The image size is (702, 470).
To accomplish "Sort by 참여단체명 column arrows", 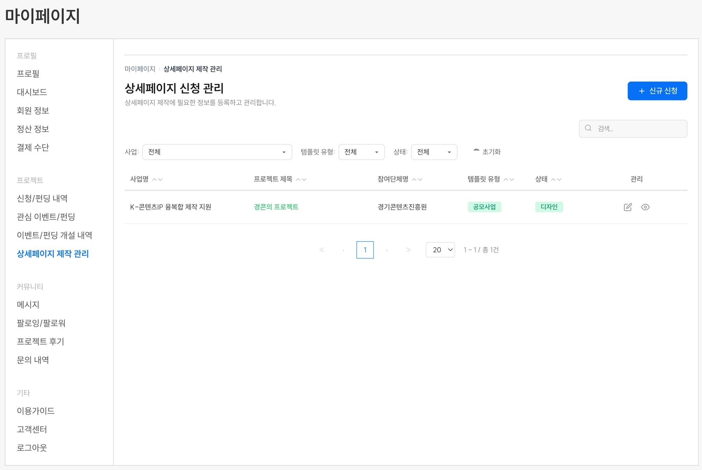I will (x=417, y=179).
